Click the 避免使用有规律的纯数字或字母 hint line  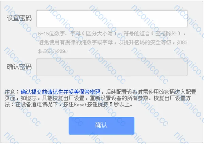pyautogui.click(x=75, y=42)
